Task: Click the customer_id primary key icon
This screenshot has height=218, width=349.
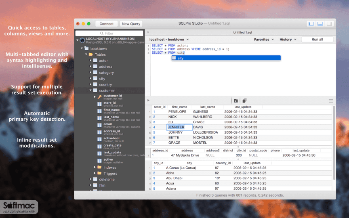Action: pos(99,97)
